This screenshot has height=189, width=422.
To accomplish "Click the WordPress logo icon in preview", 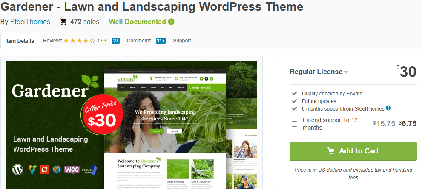I will coord(18,170).
